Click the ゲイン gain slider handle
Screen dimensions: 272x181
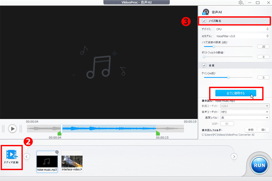[228, 78]
